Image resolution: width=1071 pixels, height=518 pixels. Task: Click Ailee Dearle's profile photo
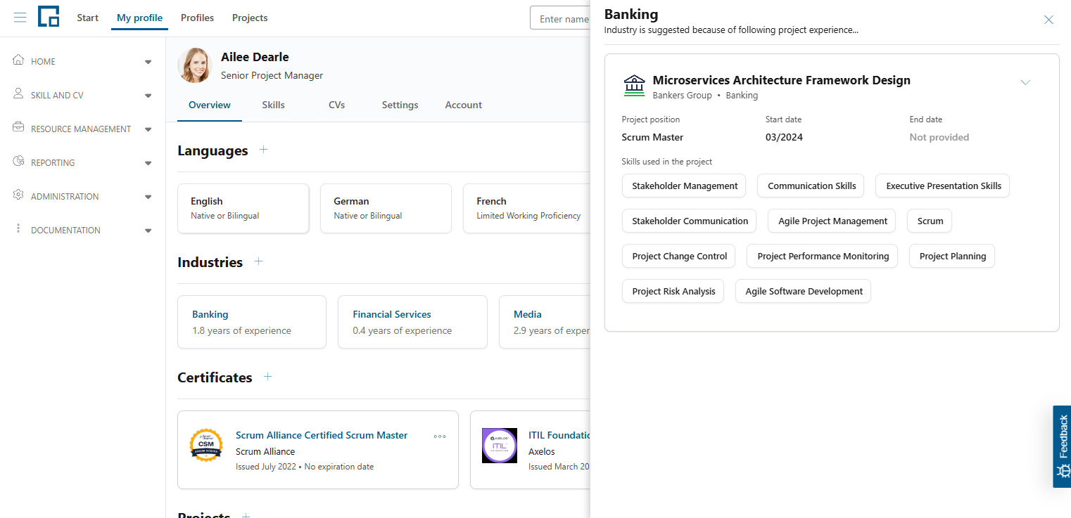[x=195, y=65]
